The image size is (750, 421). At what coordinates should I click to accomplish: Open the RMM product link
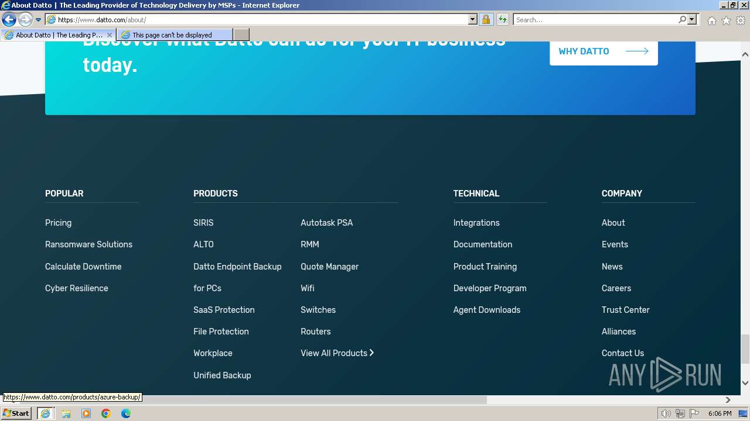pos(310,244)
